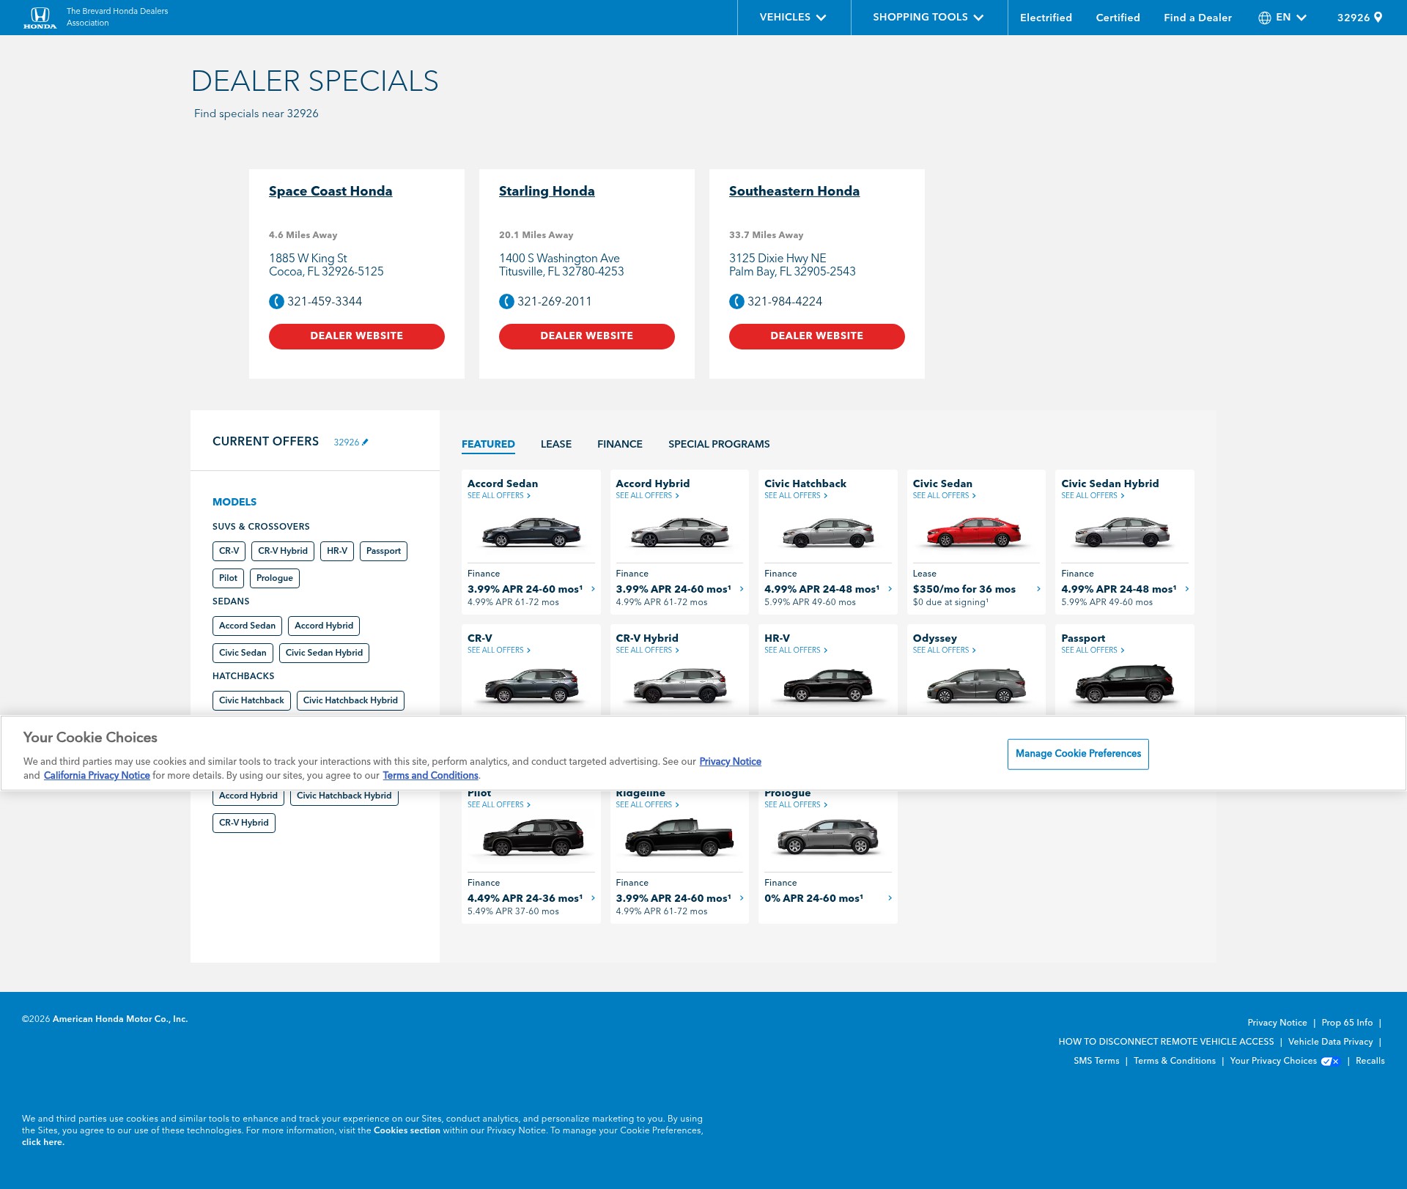Image resolution: width=1407 pixels, height=1189 pixels.
Task: Click the arrow next to Prologue 0% APR offer
Action: pyautogui.click(x=890, y=898)
